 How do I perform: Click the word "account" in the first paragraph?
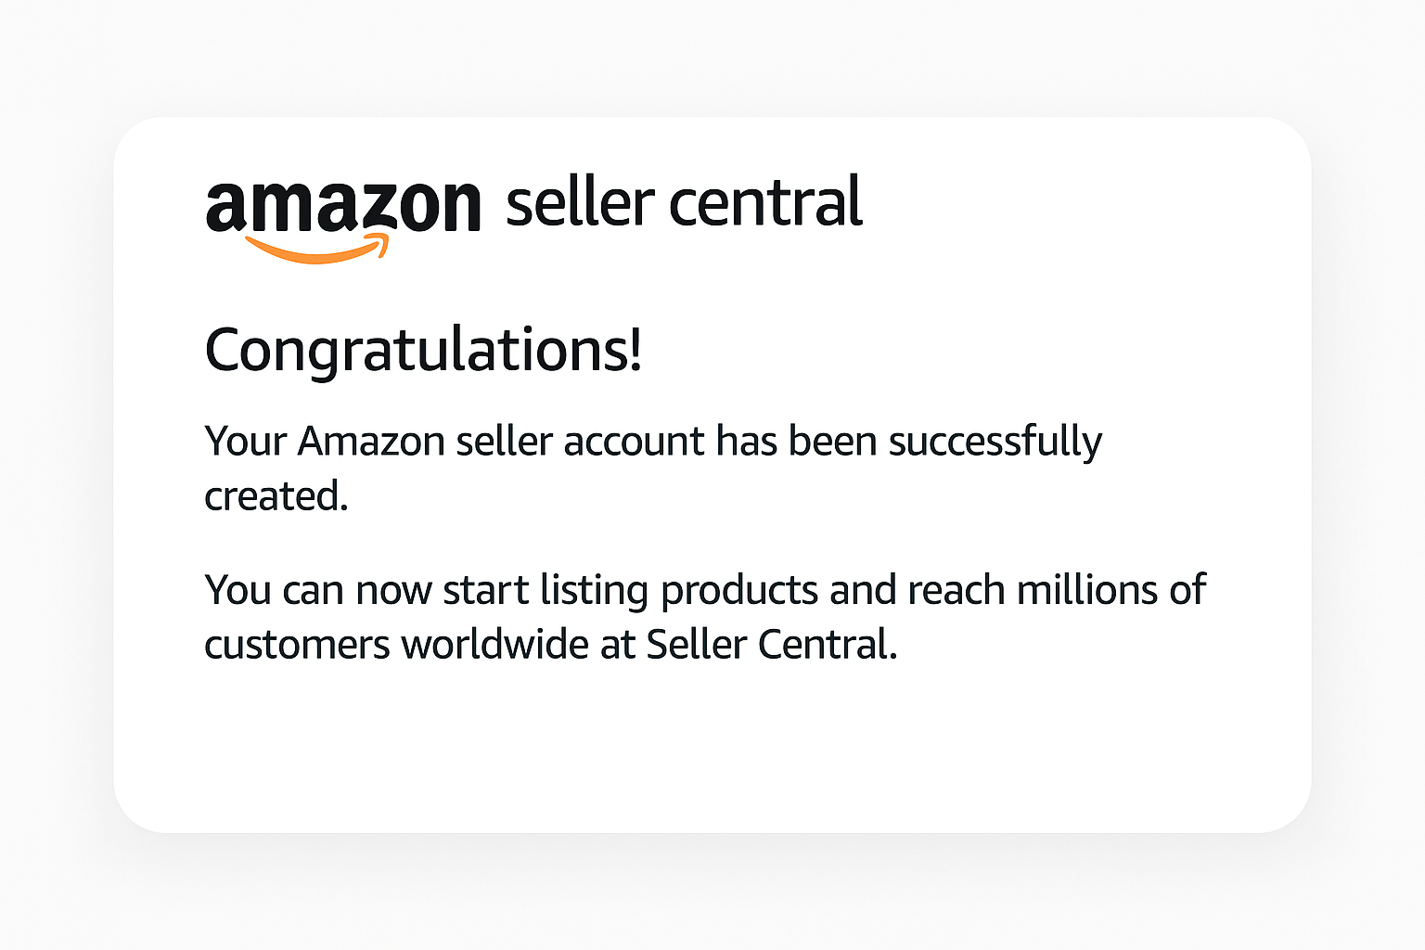point(634,442)
